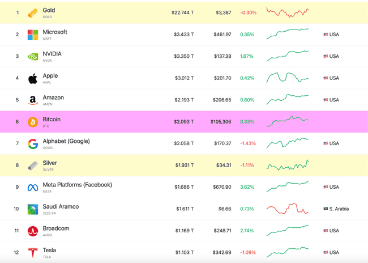Click the Broadcom logo icon
Screen dimensions: 368x263
33,231
